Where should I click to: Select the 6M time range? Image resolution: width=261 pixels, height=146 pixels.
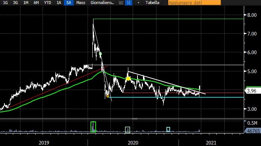tap(36, 3)
